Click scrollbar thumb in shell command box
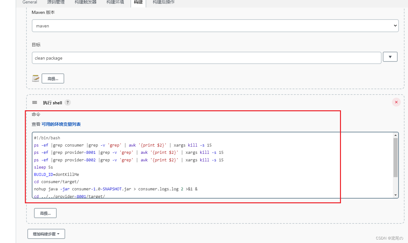The image size is (408, 243). (395, 158)
